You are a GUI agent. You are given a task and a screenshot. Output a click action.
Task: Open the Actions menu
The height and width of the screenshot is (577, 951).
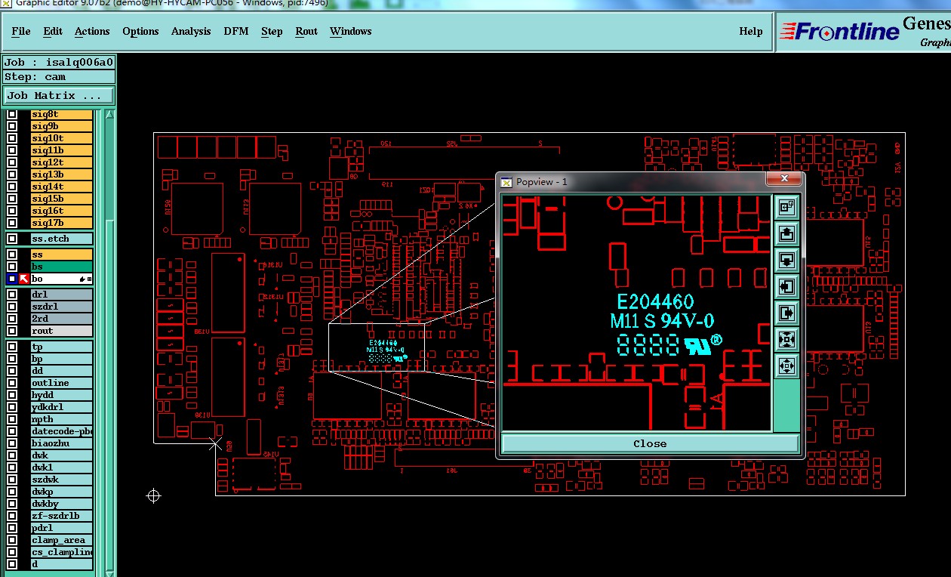(92, 31)
